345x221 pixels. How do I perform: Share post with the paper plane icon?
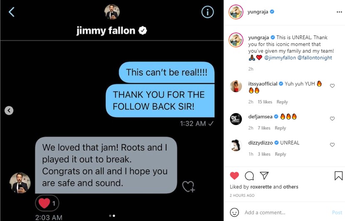click(264, 175)
